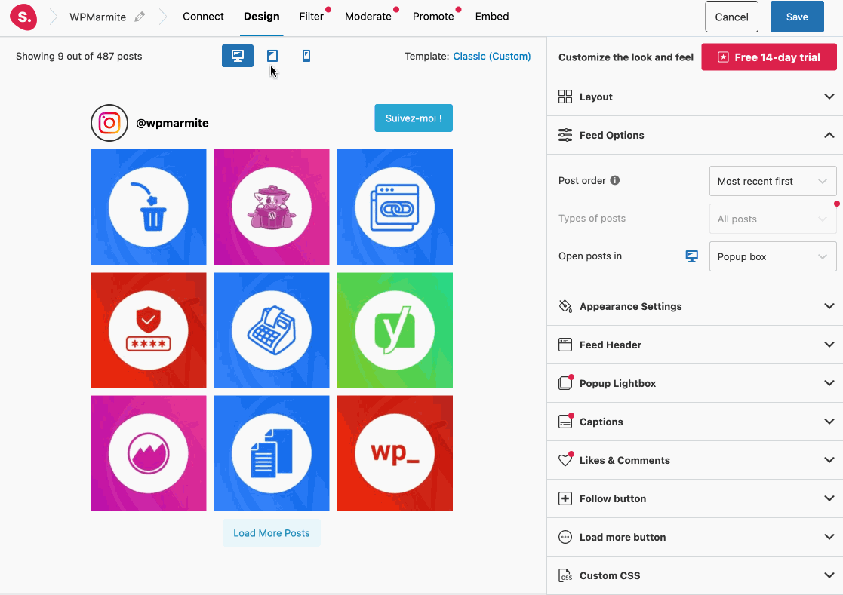The width and height of the screenshot is (843, 595).
Task: Open the Post order dropdown
Action: point(773,181)
